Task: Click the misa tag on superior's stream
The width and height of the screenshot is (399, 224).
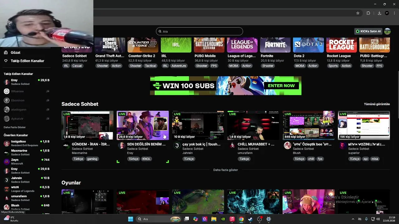Action: pyautogui.click(x=375, y=159)
